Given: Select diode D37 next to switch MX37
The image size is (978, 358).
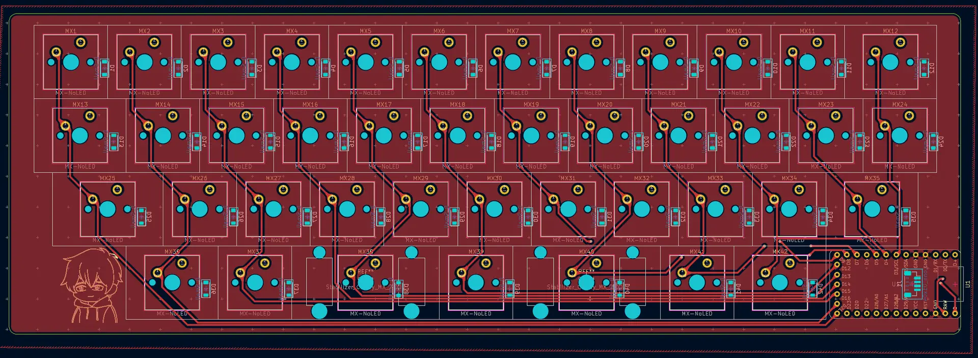Looking at the screenshot, I should tap(288, 288).
